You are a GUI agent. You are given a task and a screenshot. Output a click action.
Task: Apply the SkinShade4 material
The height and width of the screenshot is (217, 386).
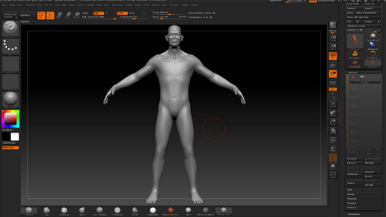coord(153,211)
